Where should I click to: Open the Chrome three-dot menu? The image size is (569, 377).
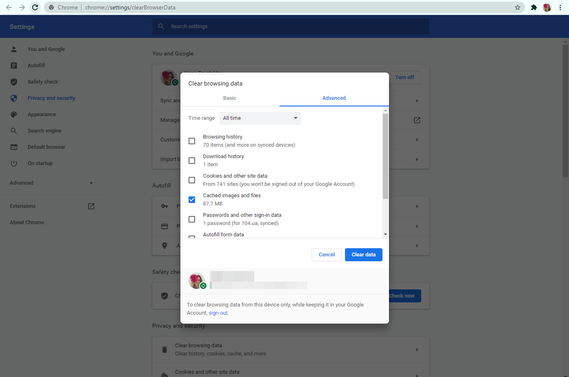click(560, 7)
